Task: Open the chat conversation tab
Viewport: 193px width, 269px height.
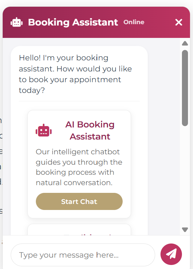Action: (79, 201)
